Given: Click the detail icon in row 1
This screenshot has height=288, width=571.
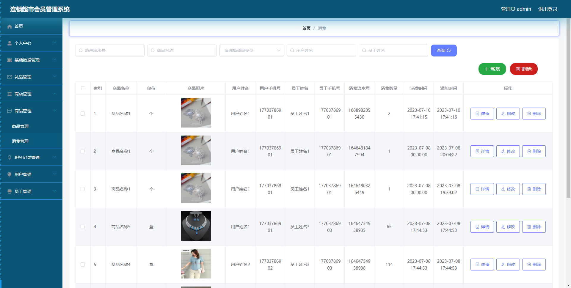Looking at the screenshot, I should (x=477, y=114).
